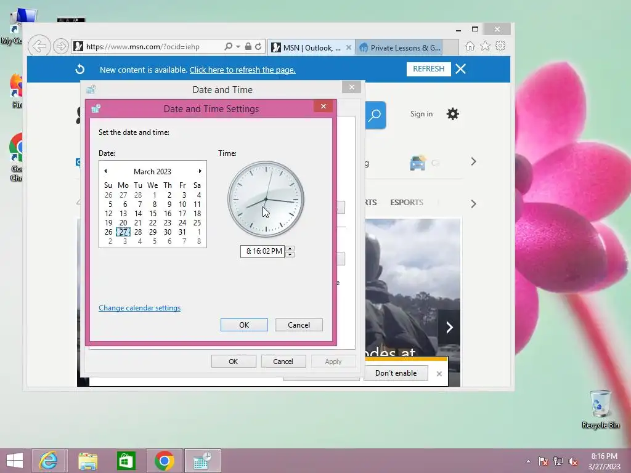Click Cancel in the Date and Time window
631x473 pixels.
click(283, 362)
